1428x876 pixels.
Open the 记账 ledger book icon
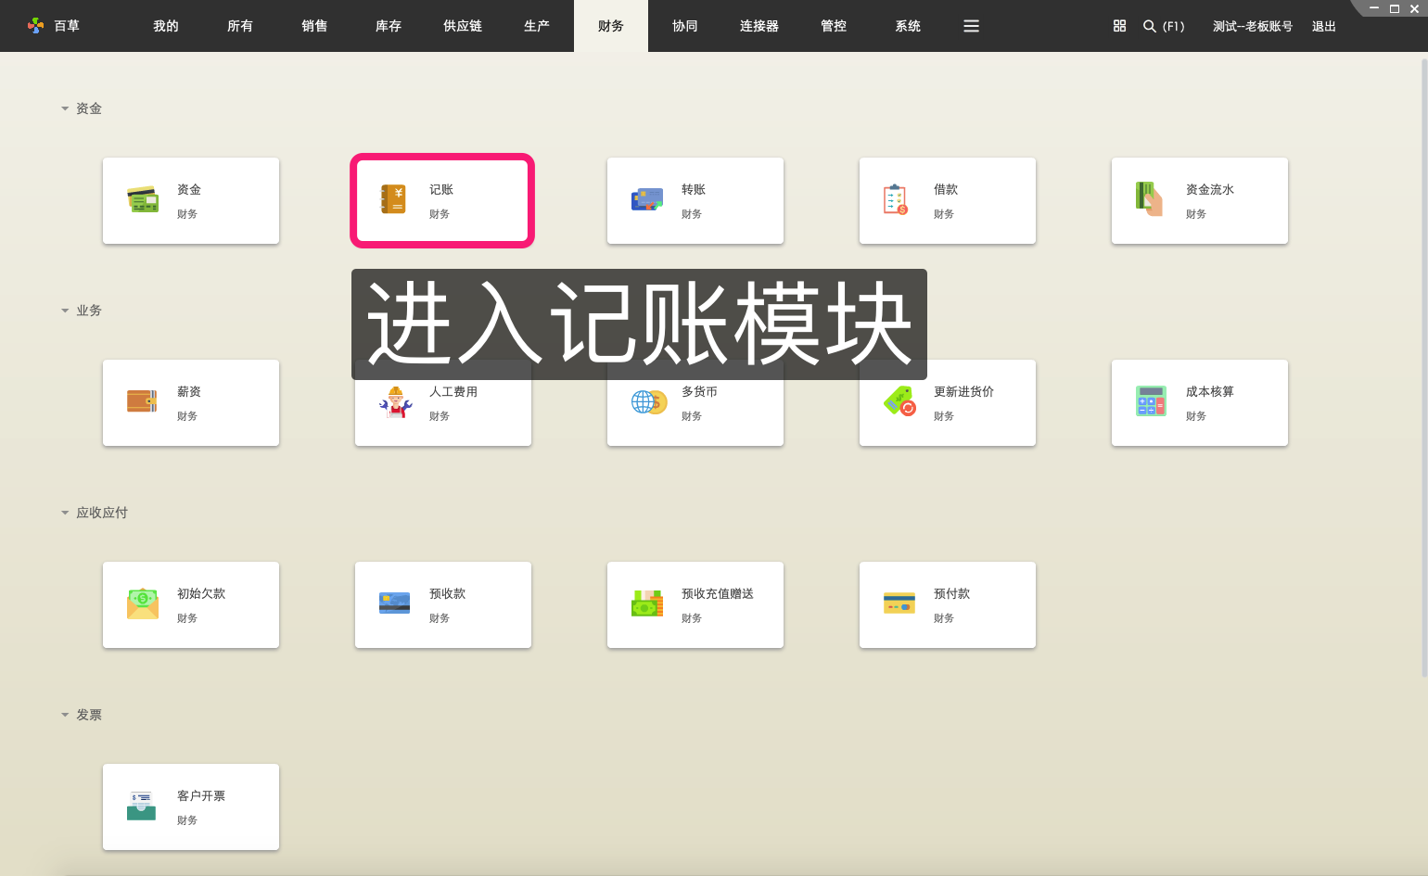pos(394,199)
